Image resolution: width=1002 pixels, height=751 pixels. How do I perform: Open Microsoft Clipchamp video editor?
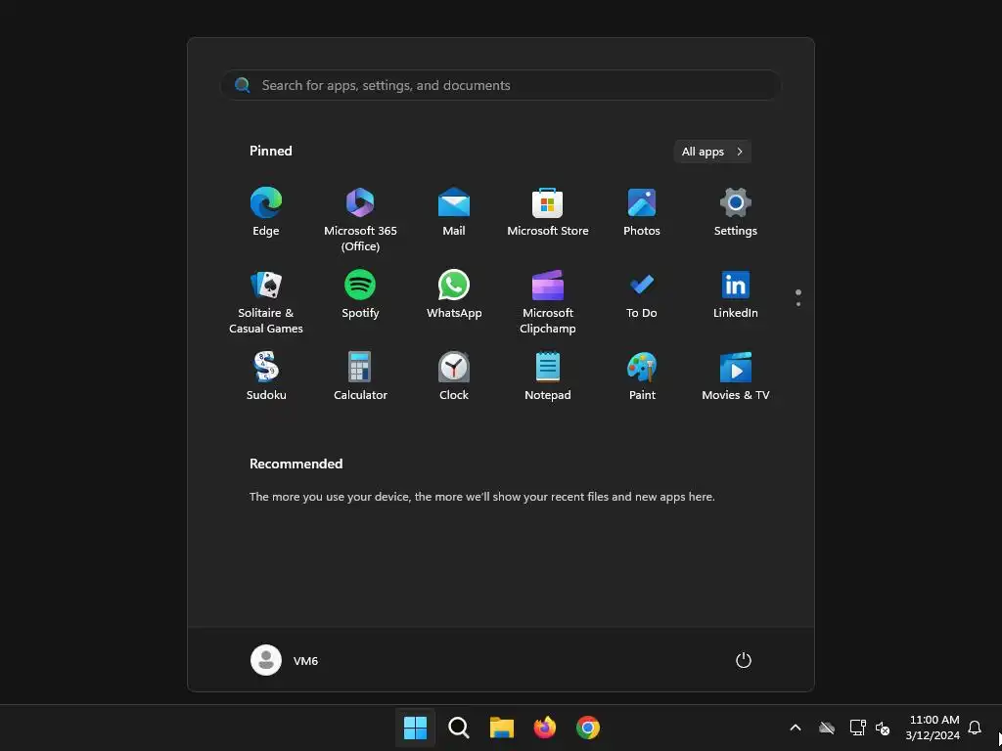coord(548,301)
